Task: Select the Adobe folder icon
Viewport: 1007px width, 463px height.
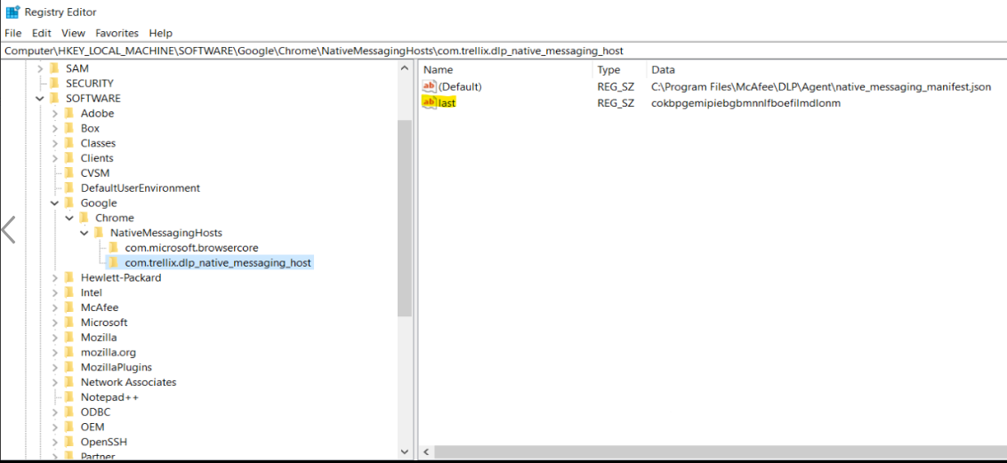Action: coord(69,113)
